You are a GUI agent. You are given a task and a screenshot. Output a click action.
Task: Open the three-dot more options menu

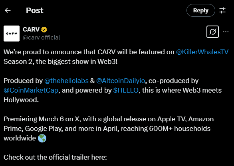click(226, 32)
